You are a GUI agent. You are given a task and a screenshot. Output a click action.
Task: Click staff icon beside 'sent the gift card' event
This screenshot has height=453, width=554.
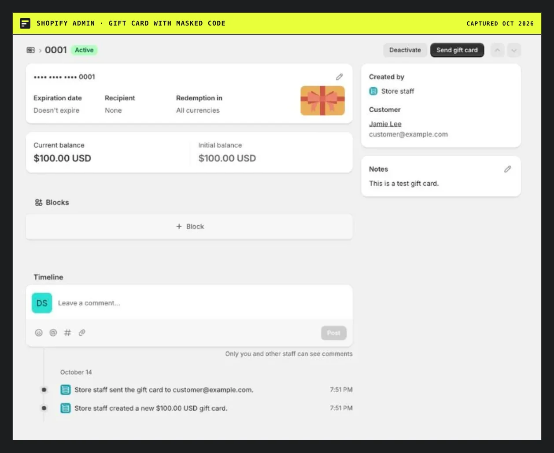(x=65, y=390)
